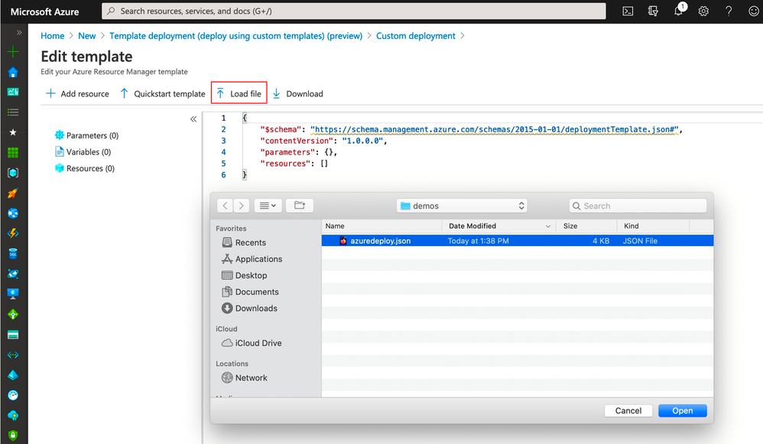Create a new folder in file dialog
The image size is (763, 444).
tap(299, 206)
